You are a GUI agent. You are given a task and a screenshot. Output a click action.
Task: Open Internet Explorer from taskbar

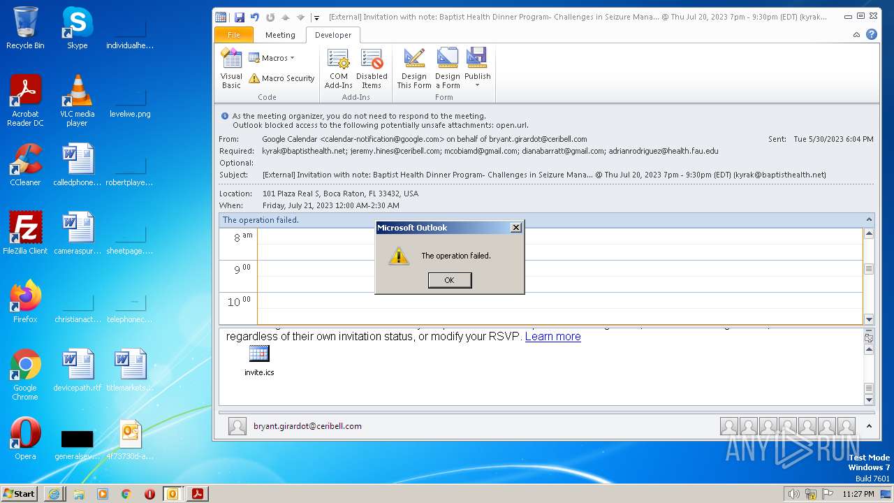coord(54,494)
